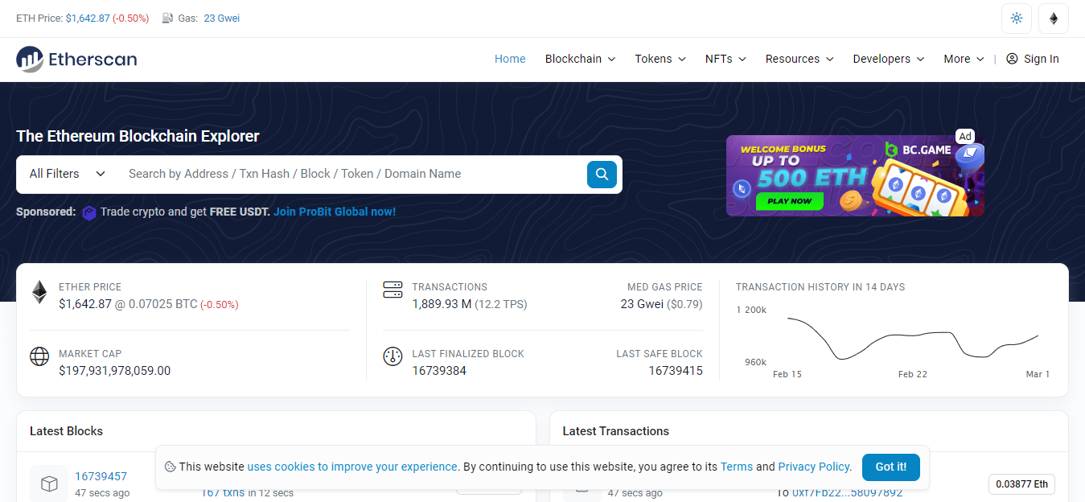The image size is (1085, 502).
Task: Click the block cube icon in Latest Blocks
Action: point(49,483)
